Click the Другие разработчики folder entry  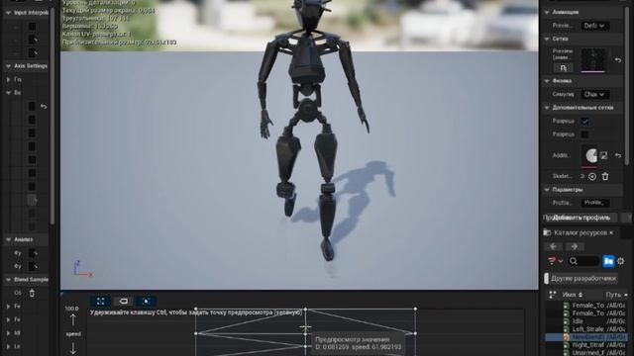(x=583, y=279)
